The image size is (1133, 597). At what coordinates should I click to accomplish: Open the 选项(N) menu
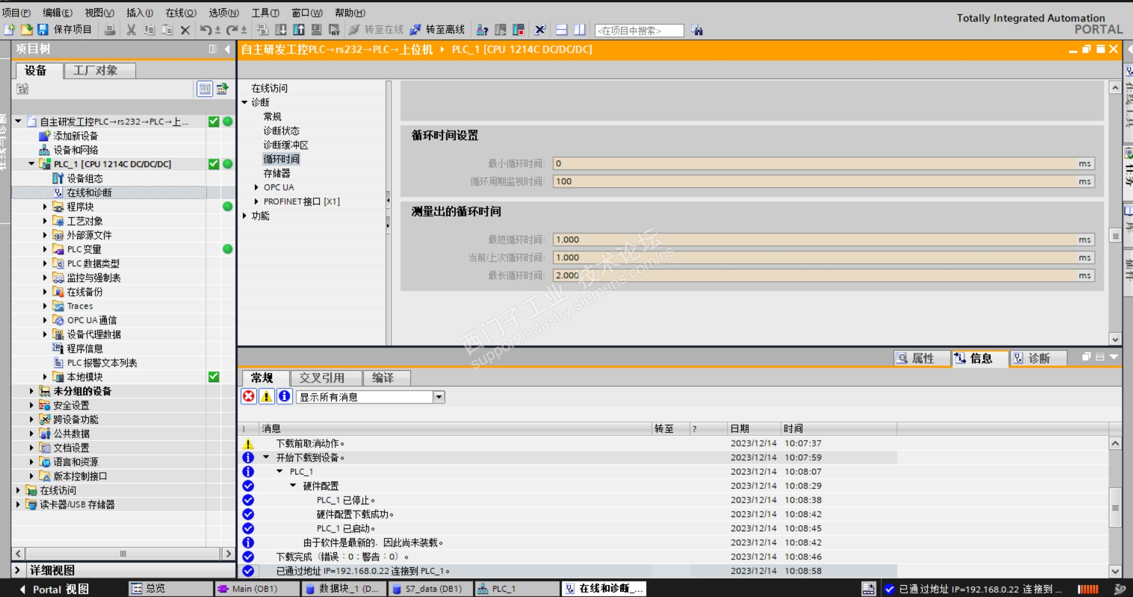(223, 13)
